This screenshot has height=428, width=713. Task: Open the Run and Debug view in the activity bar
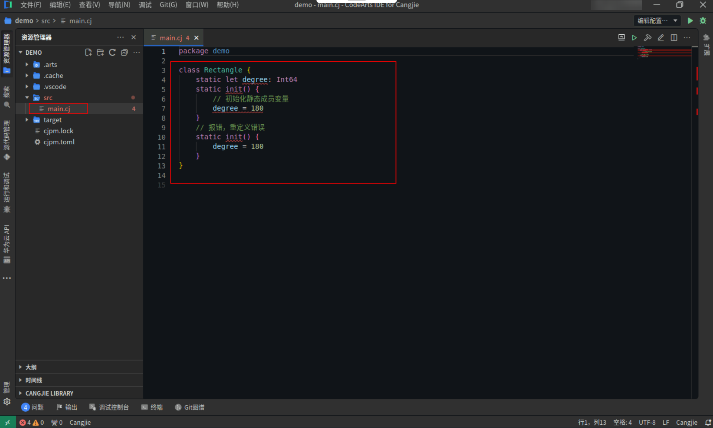click(7, 192)
